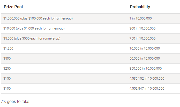Click the Probability column header
This screenshot has height=107, width=180.
pos(140,7)
